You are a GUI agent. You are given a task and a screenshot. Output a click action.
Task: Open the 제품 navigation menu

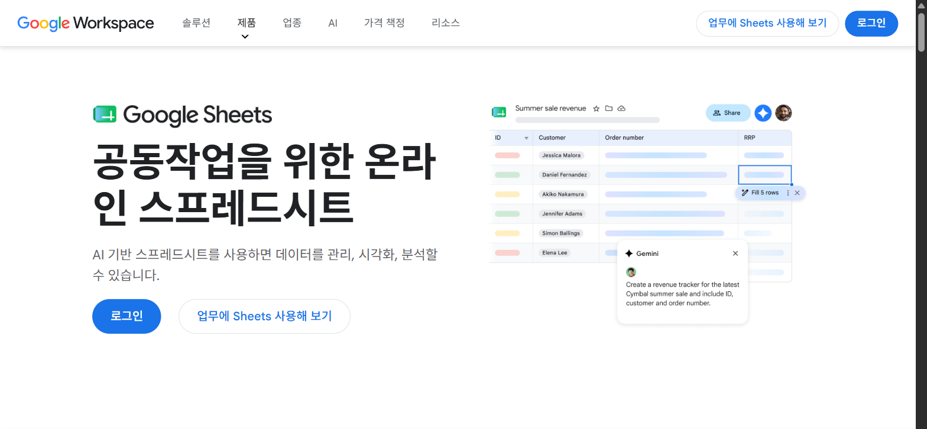(247, 23)
